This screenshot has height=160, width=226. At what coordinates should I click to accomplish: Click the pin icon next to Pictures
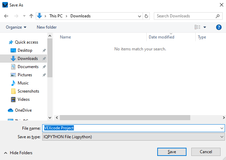point(44,75)
